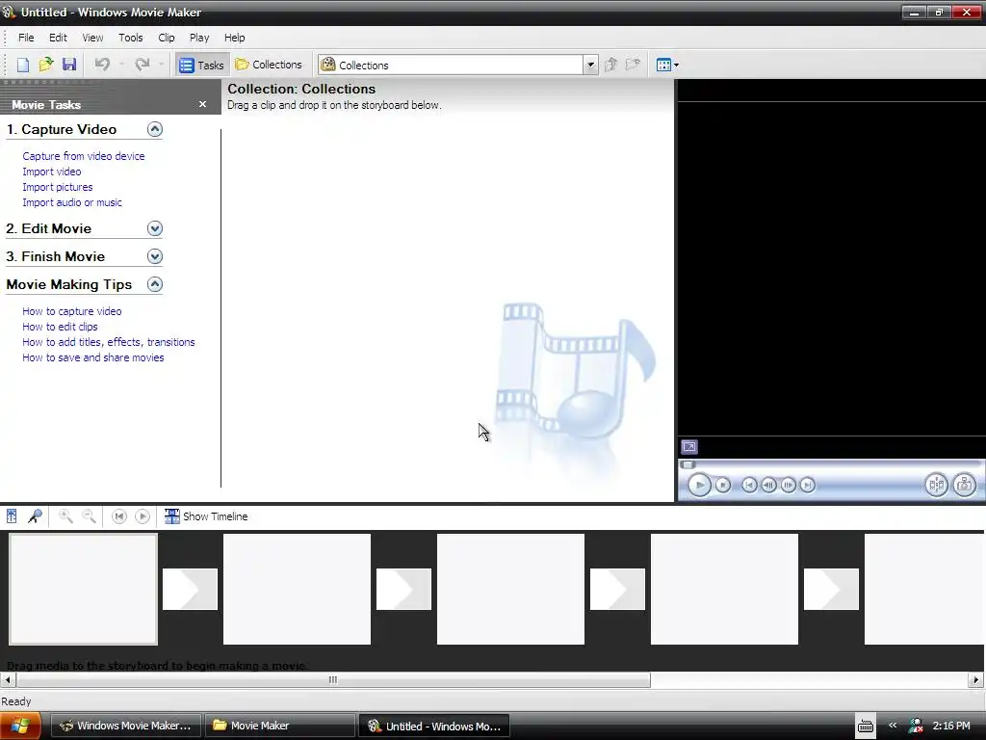Collapse the Capture Video section
The height and width of the screenshot is (740, 986).
[155, 130]
